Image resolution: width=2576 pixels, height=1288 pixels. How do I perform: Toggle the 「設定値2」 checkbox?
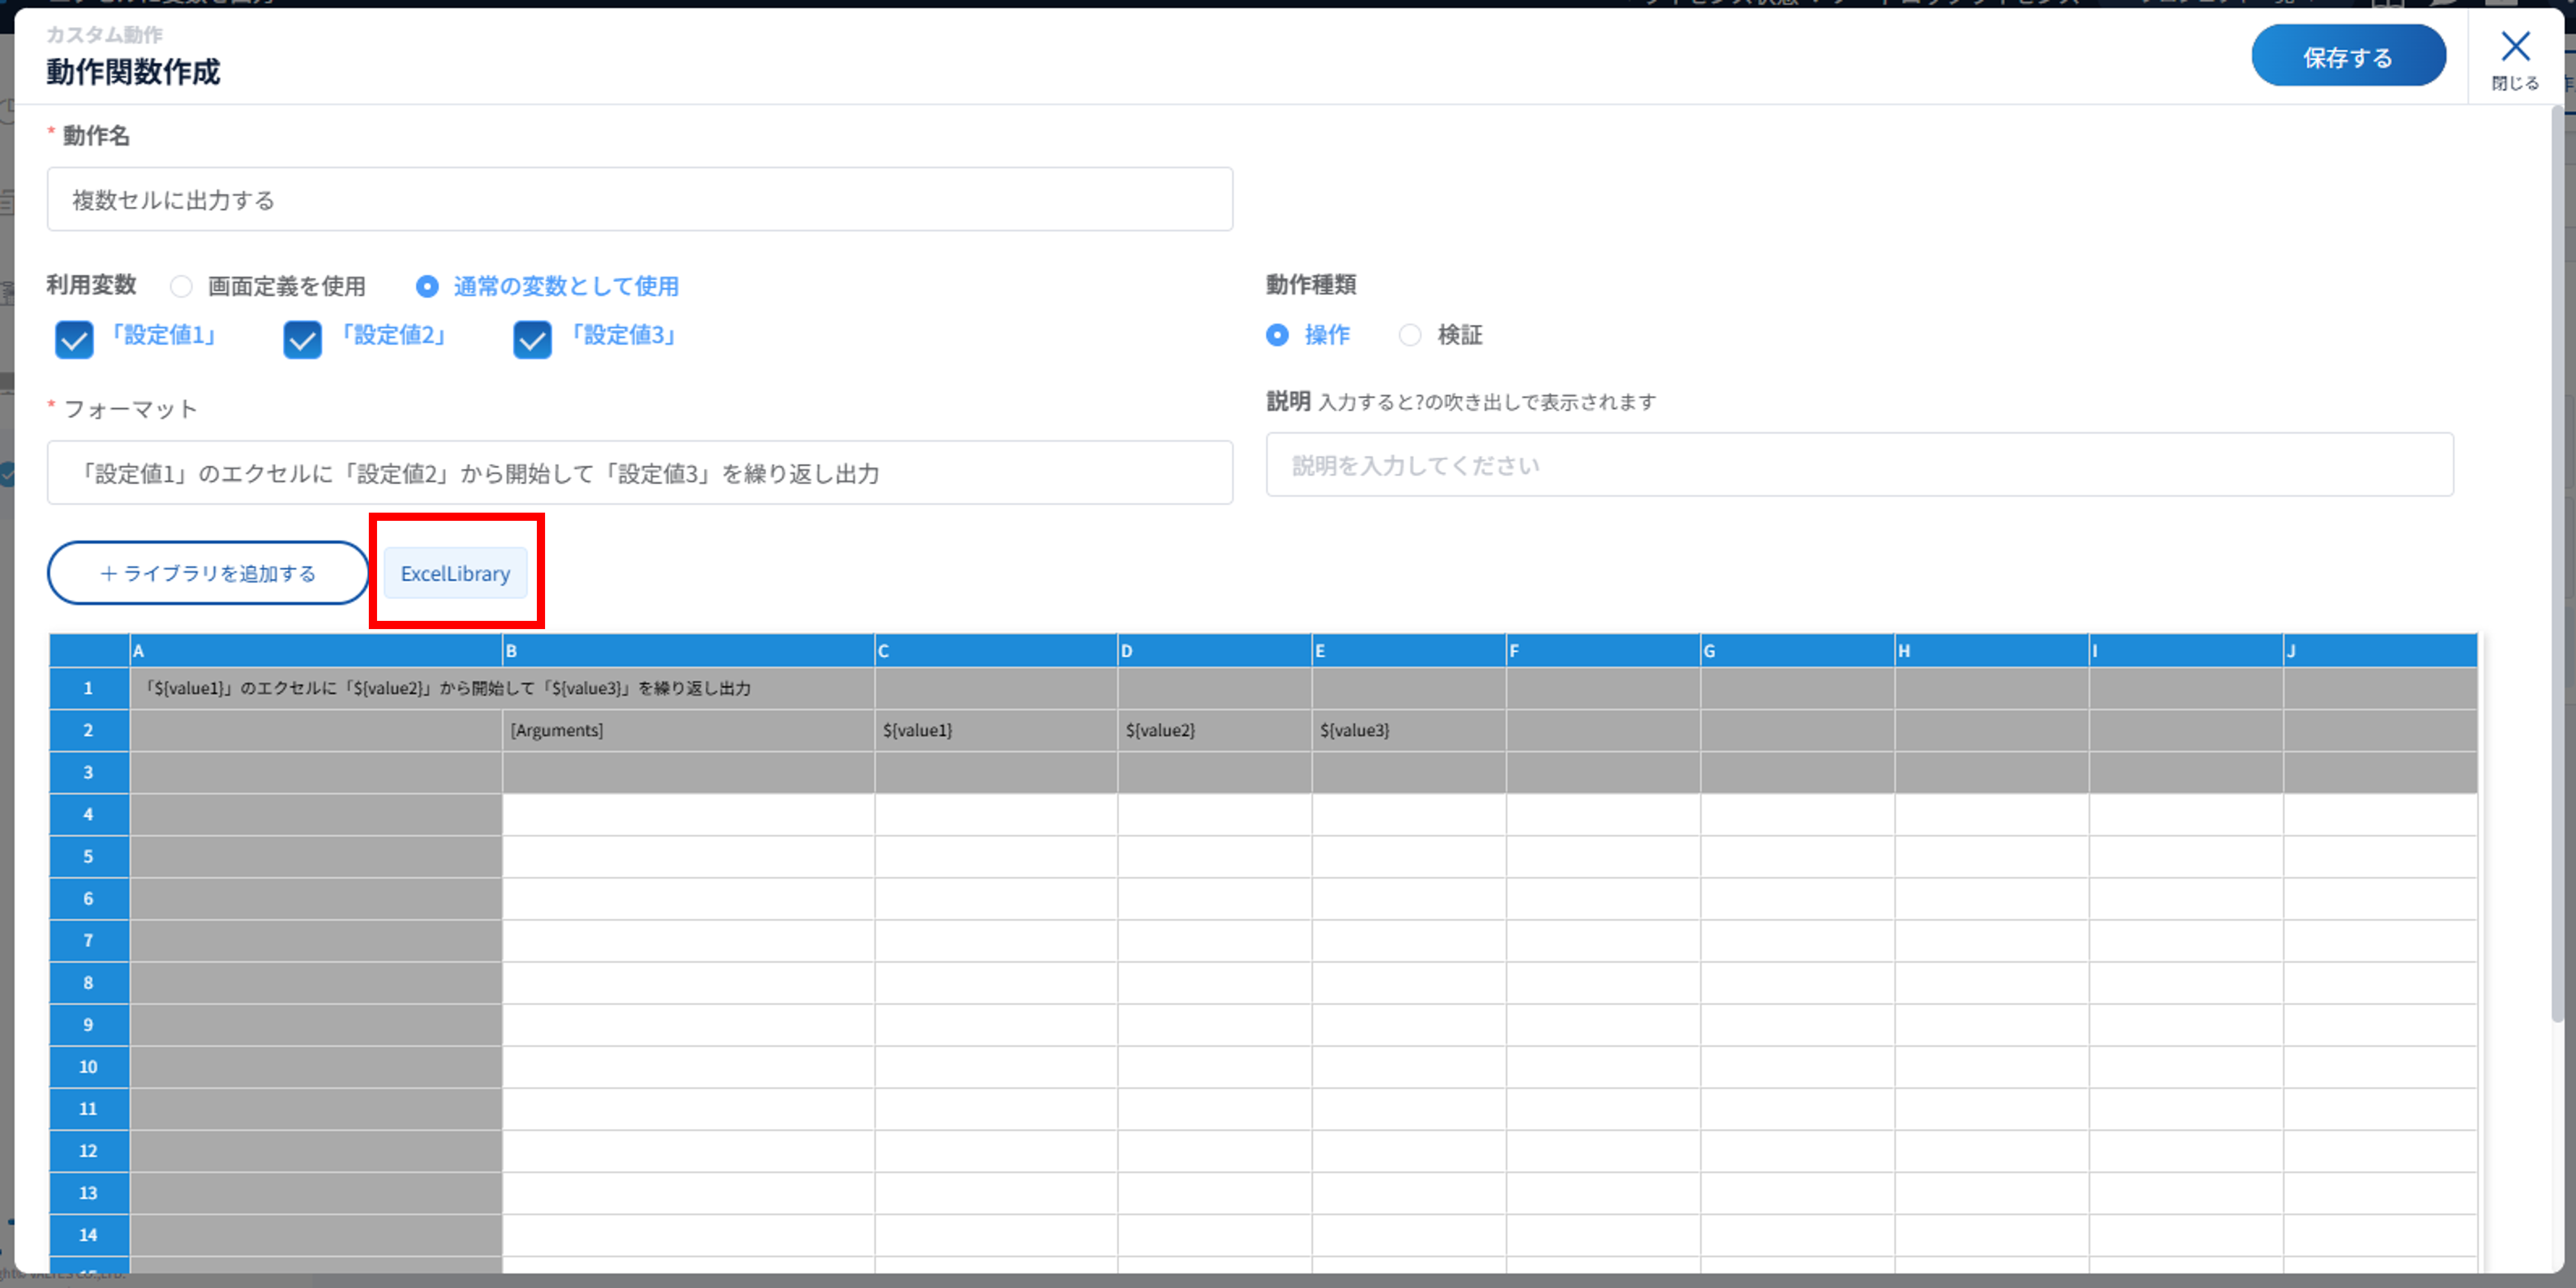pos(302,340)
